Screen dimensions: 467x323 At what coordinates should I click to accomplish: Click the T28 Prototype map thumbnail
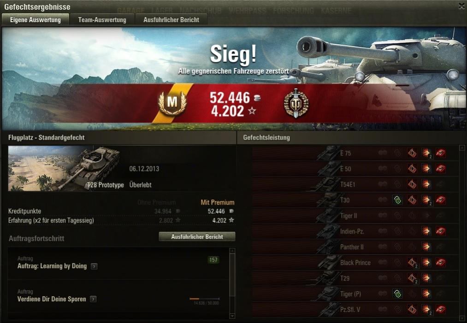point(65,168)
